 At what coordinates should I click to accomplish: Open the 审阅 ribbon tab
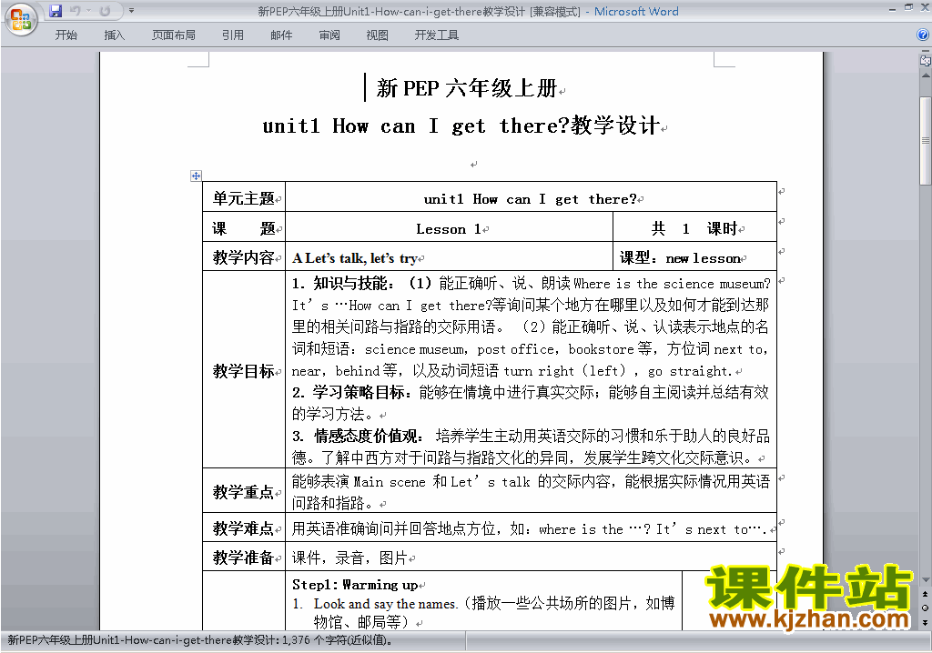[329, 35]
